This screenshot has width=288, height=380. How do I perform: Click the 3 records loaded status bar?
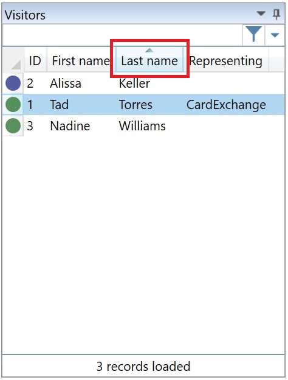[x=143, y=366]
